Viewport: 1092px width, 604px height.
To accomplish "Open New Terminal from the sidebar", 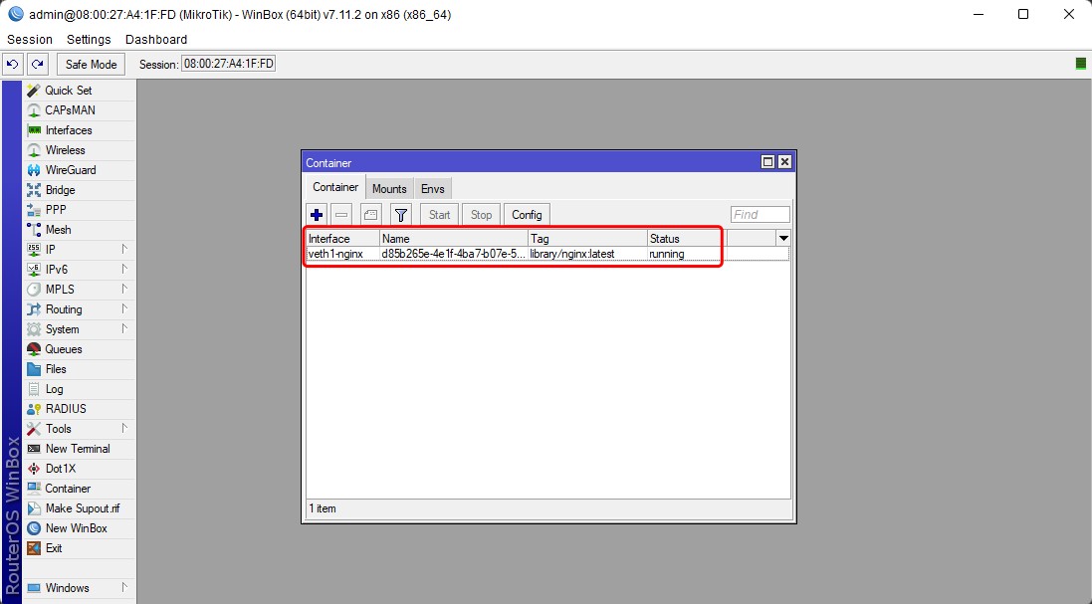I will (77, 449).
